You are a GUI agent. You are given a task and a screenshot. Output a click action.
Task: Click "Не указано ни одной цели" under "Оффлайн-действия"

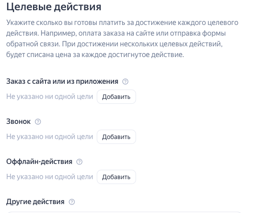tap(50, 177)
